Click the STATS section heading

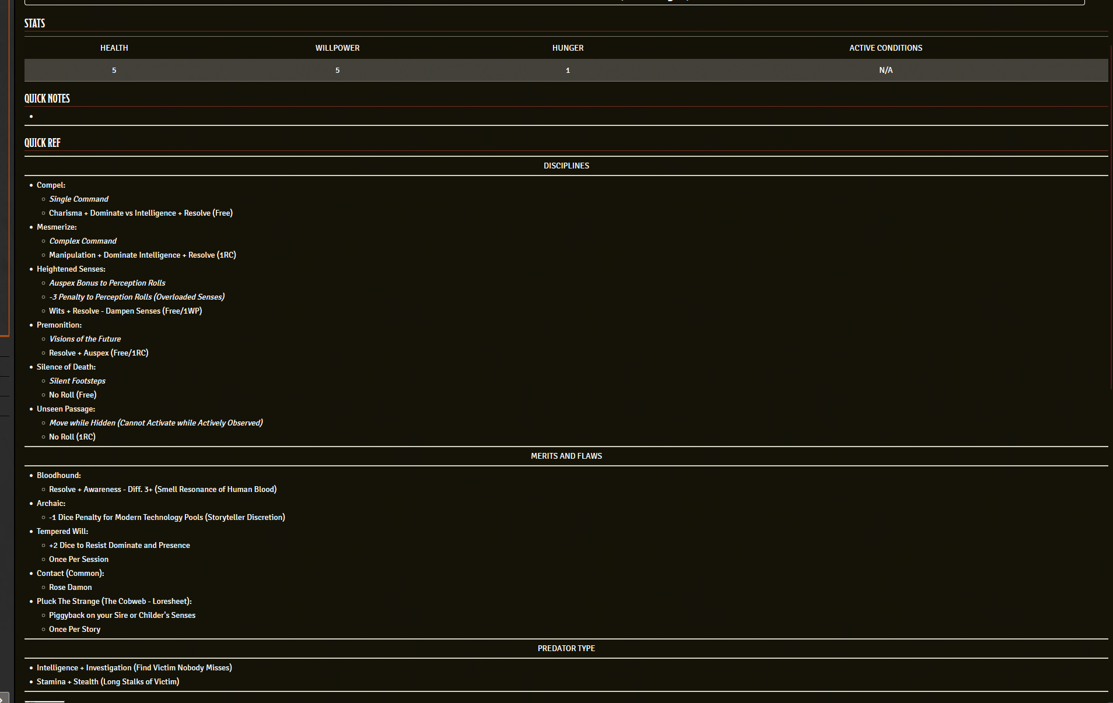click(x=34, y=23)
